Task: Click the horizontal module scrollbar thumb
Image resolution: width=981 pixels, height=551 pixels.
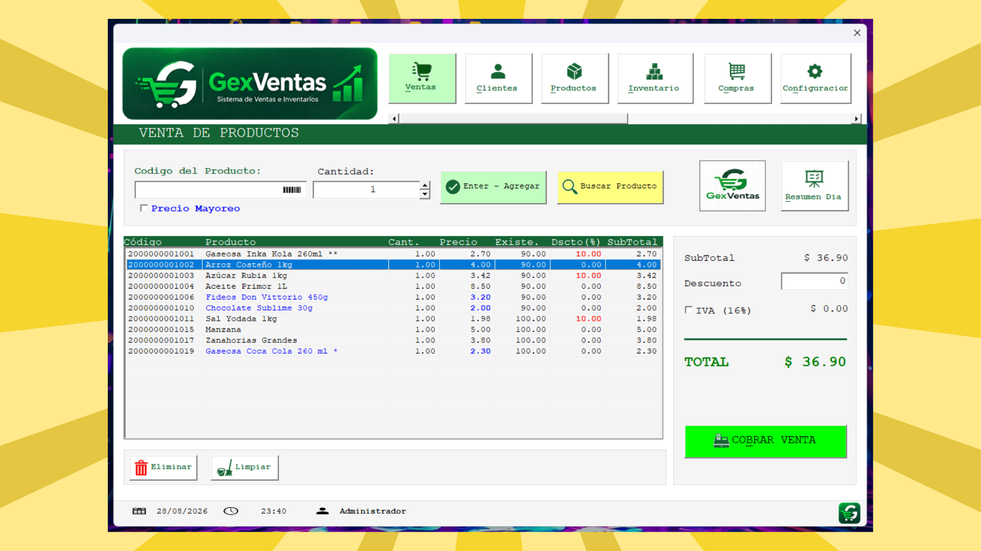Action: (513, 119)
